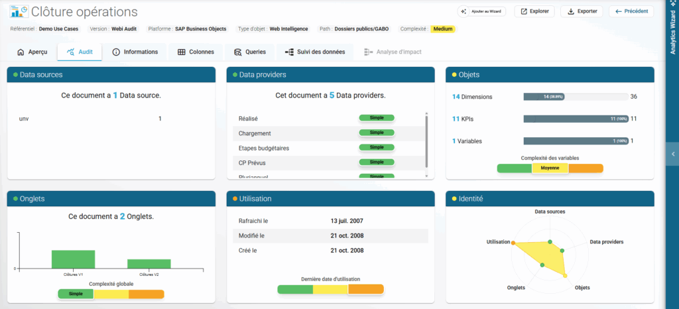Click the database search icon on Queries tab
679x309 pixels.
coord(238,52)
